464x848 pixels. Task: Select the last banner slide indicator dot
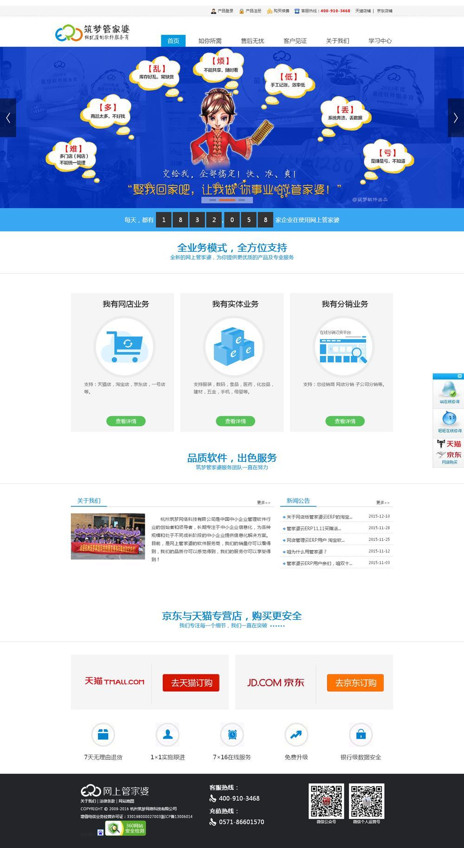click(x=242, y=200)
